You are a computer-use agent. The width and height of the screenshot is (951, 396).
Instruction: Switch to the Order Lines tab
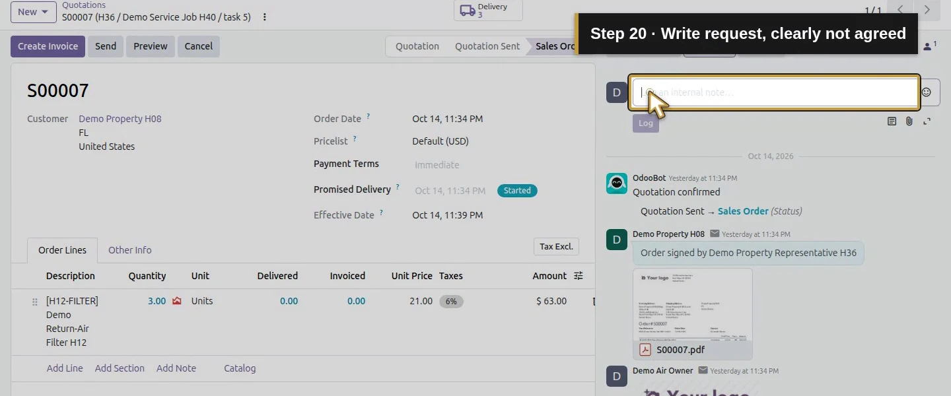[x=62, y=250]
